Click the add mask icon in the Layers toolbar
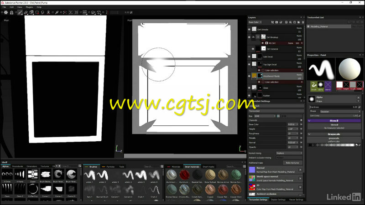 coord(276,22)
